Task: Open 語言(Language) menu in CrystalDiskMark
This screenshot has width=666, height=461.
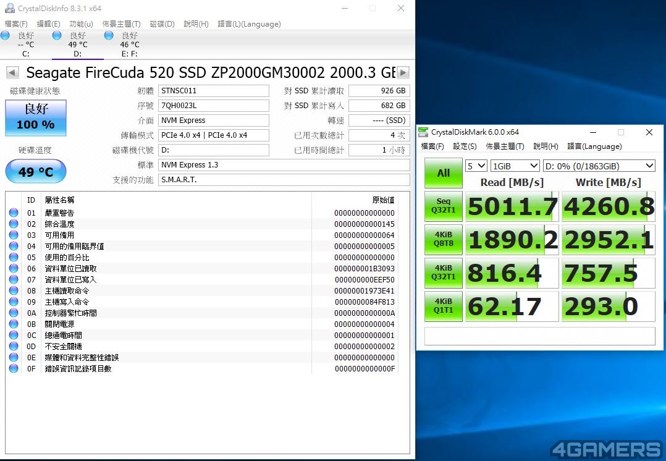Action: [594, 146]
